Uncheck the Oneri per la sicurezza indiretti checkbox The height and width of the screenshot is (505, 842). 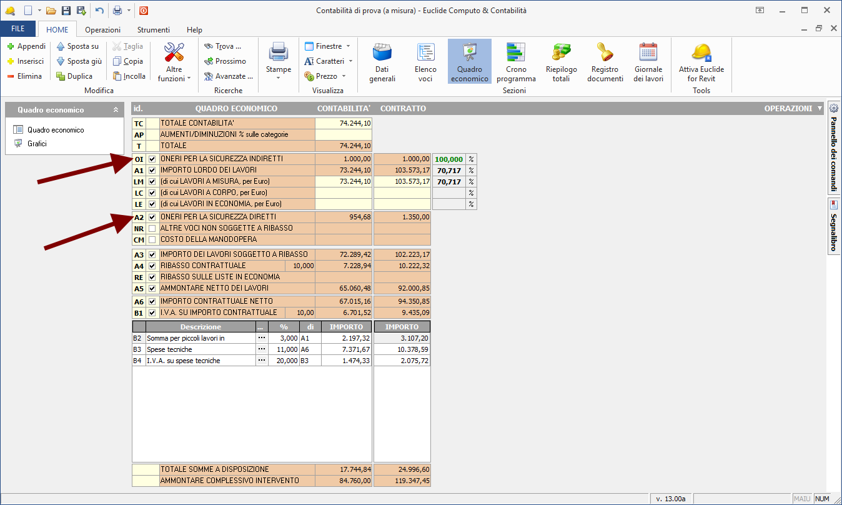152,159
